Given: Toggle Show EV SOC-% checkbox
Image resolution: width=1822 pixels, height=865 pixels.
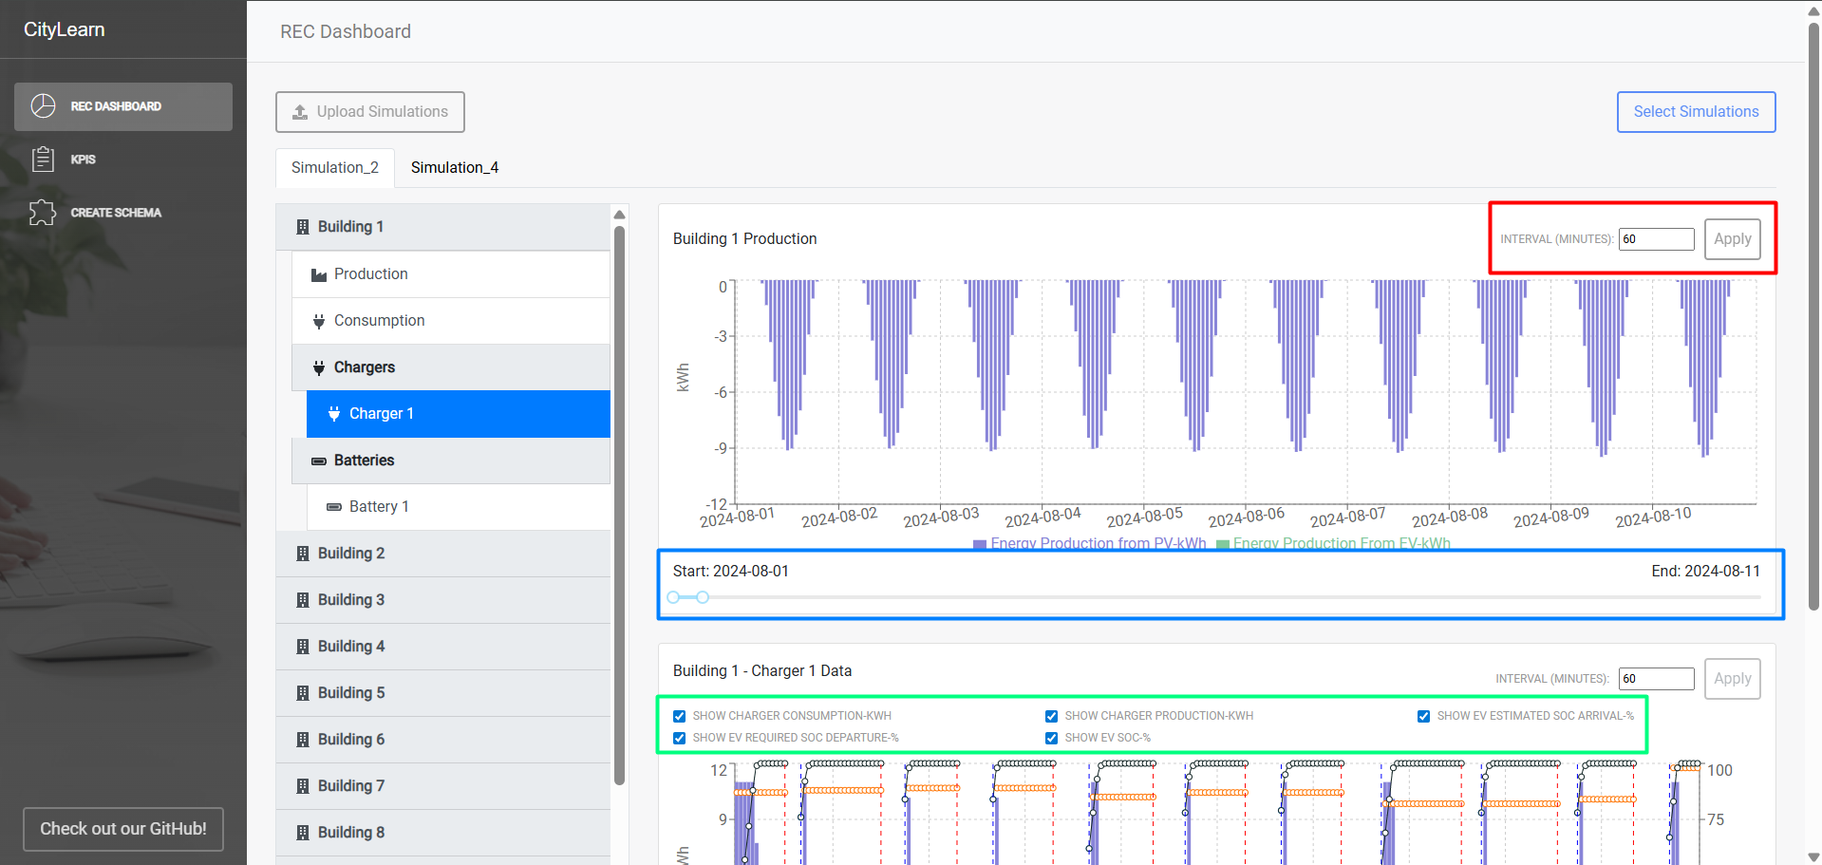Looking at the screenshot, I should point(1052,738).
